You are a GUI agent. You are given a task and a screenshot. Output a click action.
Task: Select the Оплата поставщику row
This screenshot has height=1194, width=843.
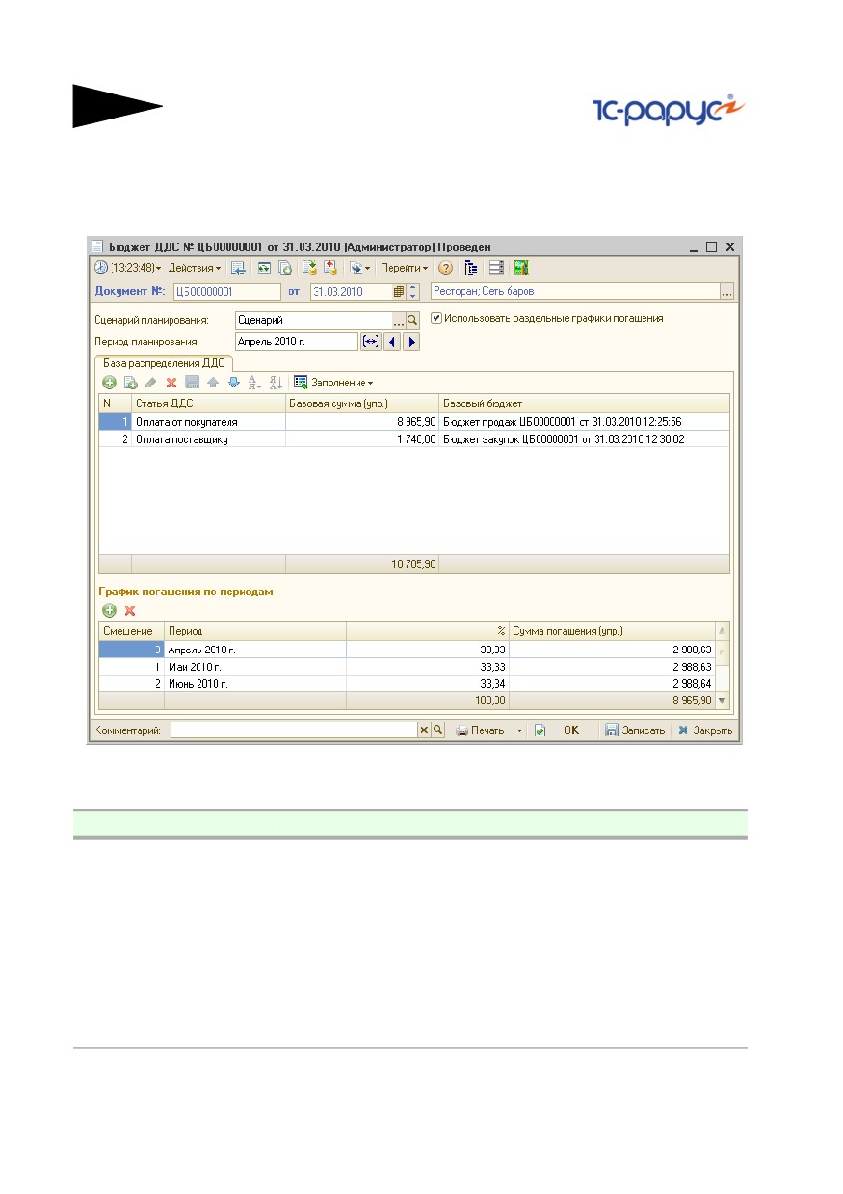(414, 438)
